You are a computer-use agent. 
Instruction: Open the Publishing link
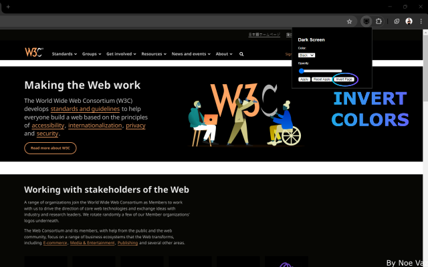pos(128,243)
